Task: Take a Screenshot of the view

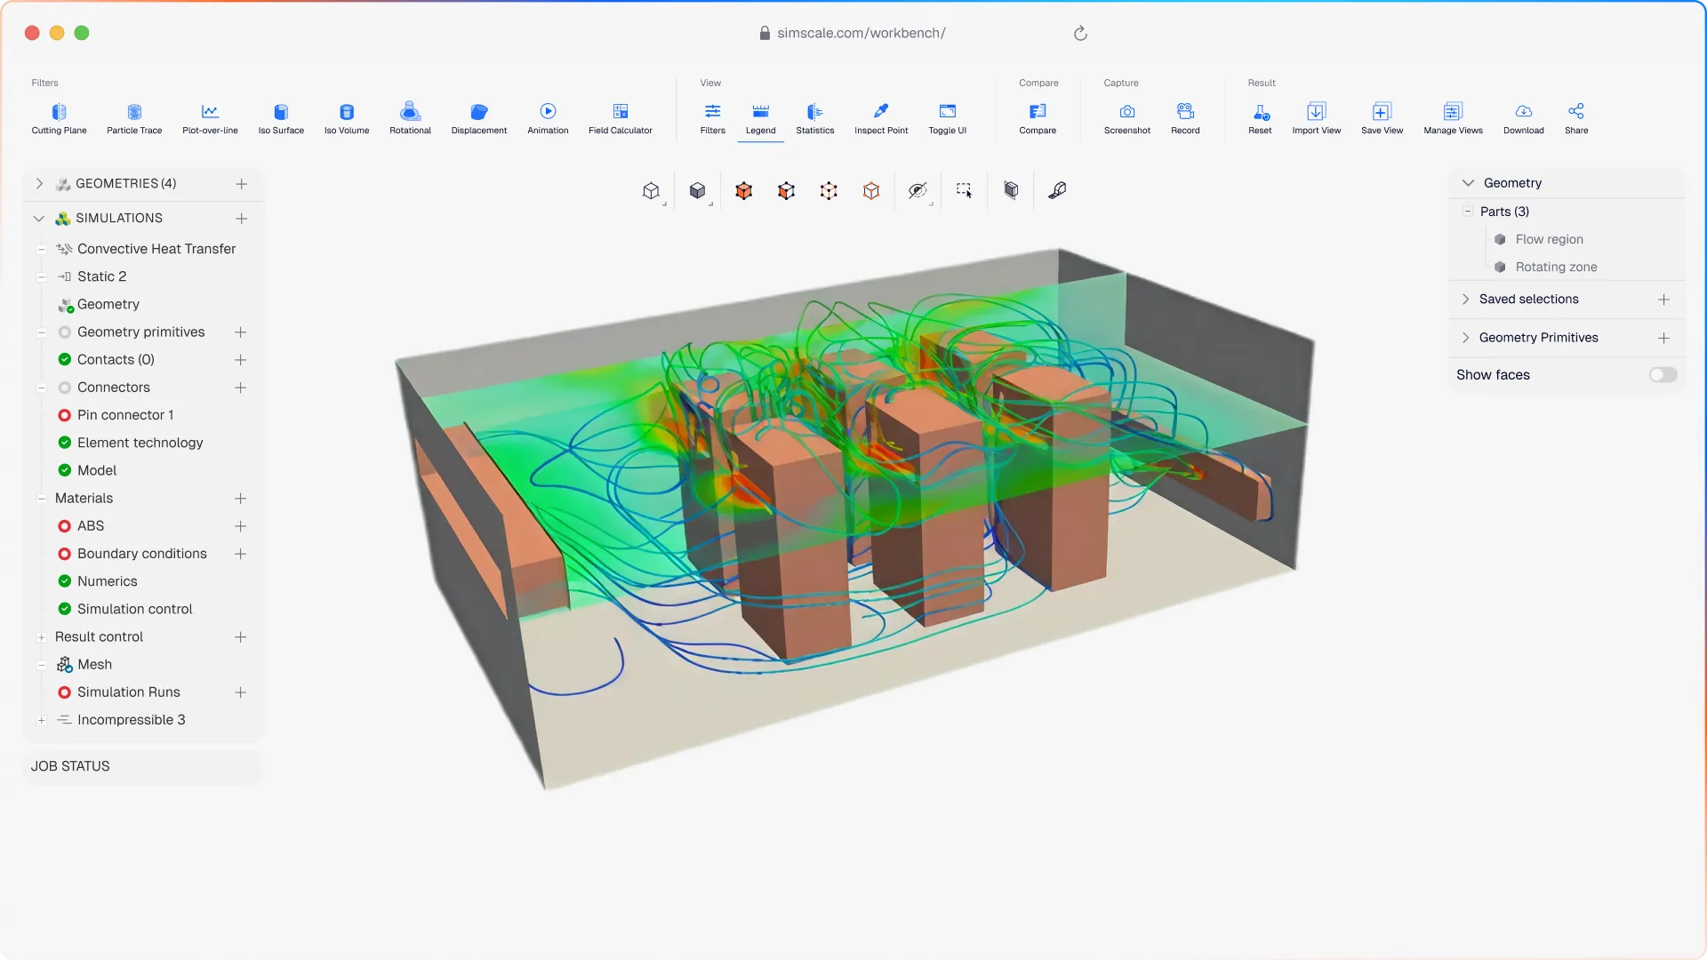Action: pyautogui.click(x=1127, y=118)
